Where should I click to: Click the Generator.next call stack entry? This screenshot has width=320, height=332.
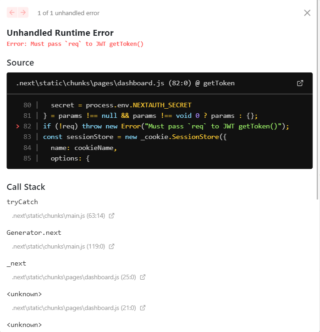[x=34, y=232]
